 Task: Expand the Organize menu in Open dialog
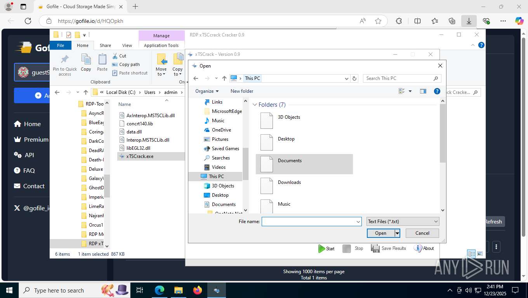207,91
